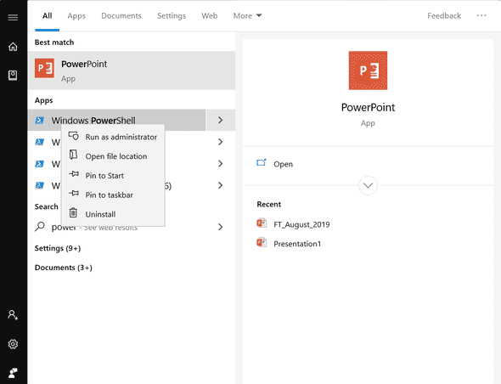This screenshot has width=501, height=384.
Task: Click Open for PowerPoint
Action: coord(368,164)
